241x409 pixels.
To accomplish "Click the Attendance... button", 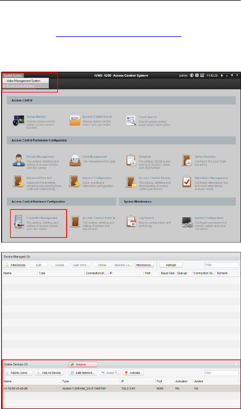I will (144, 265).
